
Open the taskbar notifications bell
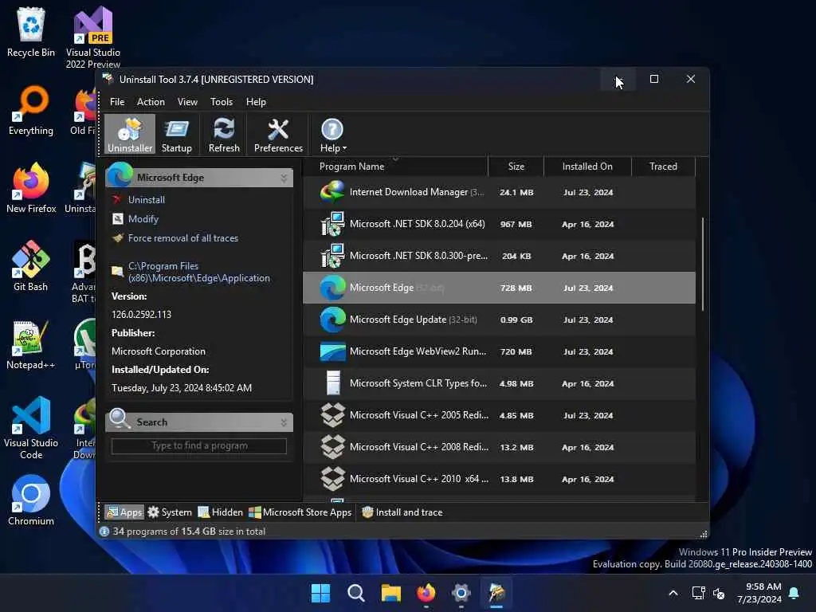(x=794, y=593)
